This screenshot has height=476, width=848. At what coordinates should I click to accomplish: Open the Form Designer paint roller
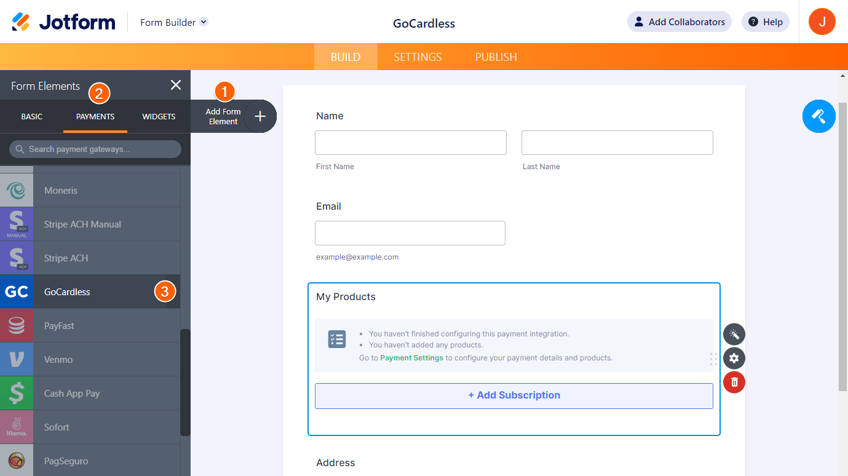tap(818, 116)
